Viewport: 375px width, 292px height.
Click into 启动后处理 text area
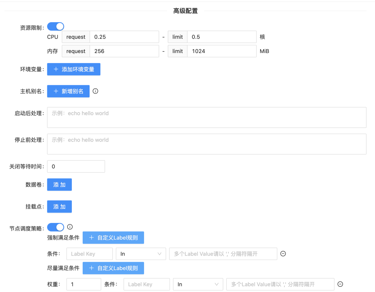(207, 117)
